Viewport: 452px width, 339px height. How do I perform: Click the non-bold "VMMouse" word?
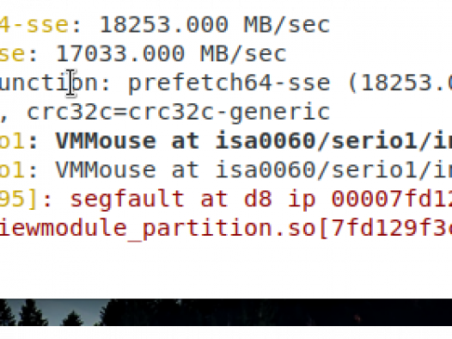(106, 169)
